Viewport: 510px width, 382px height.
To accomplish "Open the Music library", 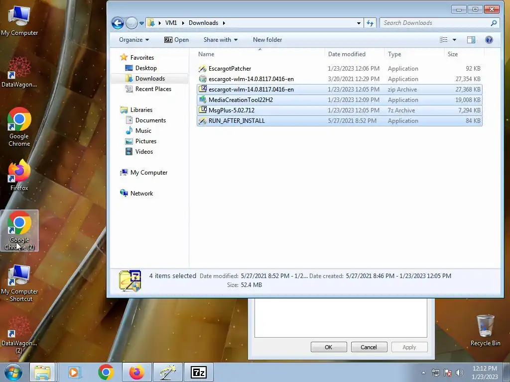I will [x=138, y=131].
